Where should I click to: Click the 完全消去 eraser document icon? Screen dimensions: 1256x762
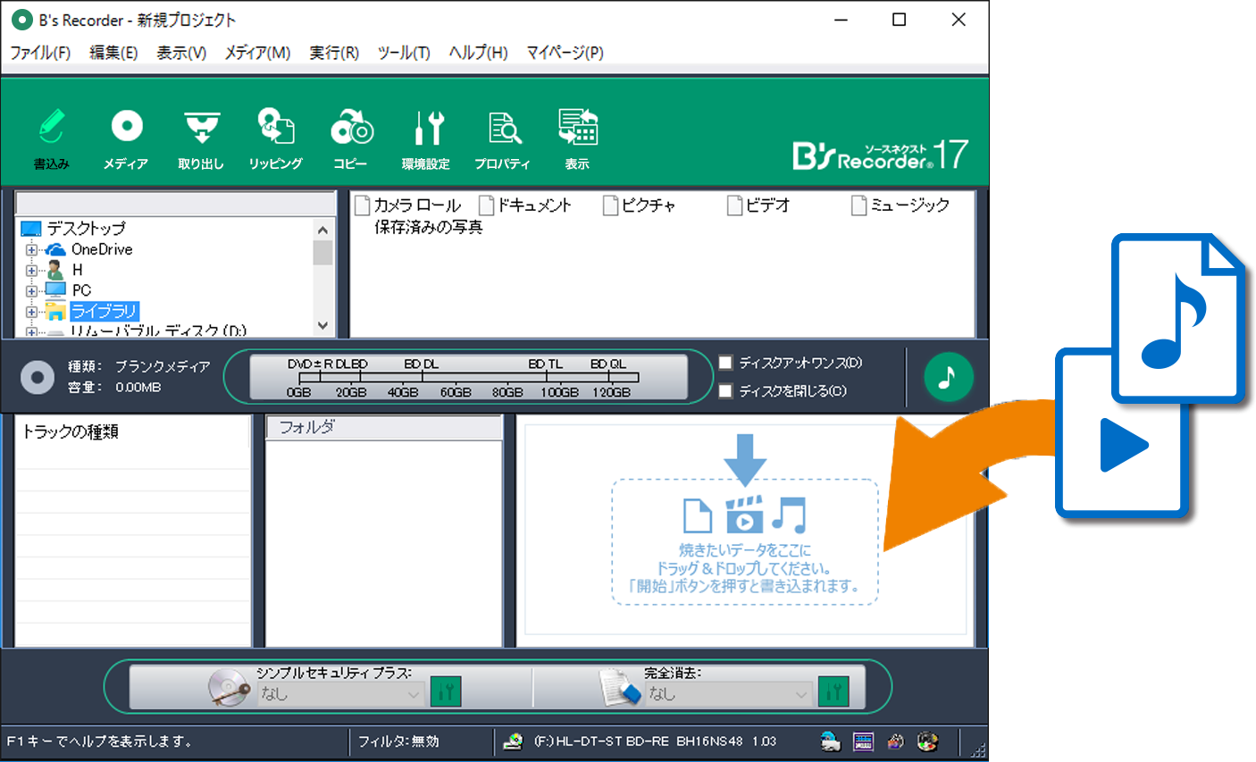620,688
